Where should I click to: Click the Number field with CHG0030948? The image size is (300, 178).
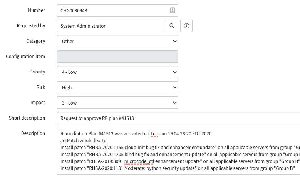[x=117, y=10]
